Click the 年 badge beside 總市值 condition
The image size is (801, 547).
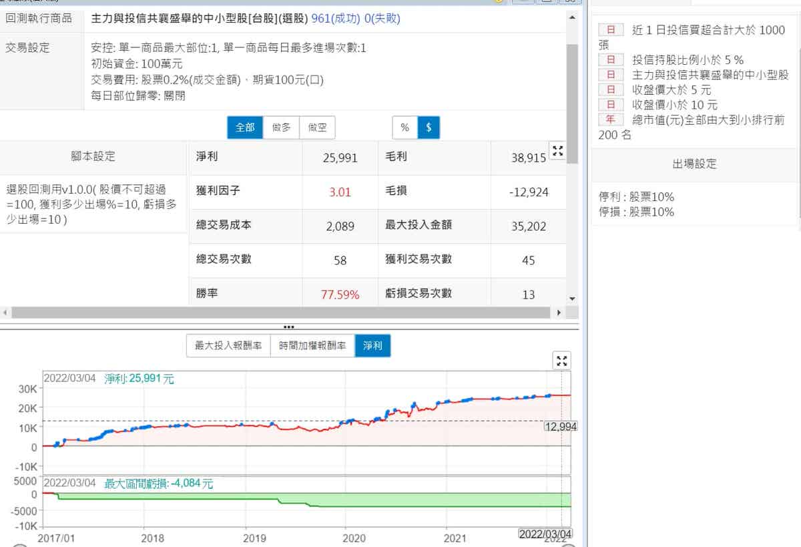coord(611,120)
